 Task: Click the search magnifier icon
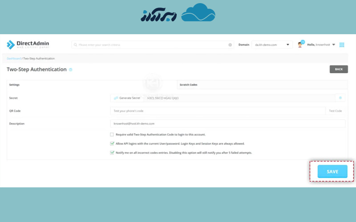76,45
